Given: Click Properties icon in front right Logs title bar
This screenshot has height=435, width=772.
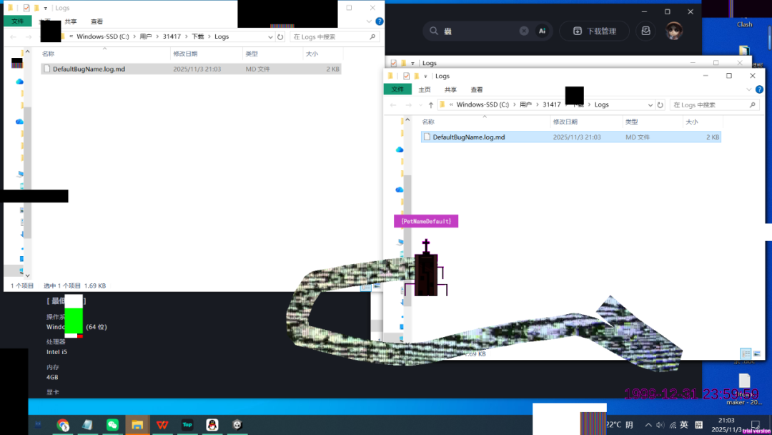Looking at the screenshot, I should (x=406, y=76).
